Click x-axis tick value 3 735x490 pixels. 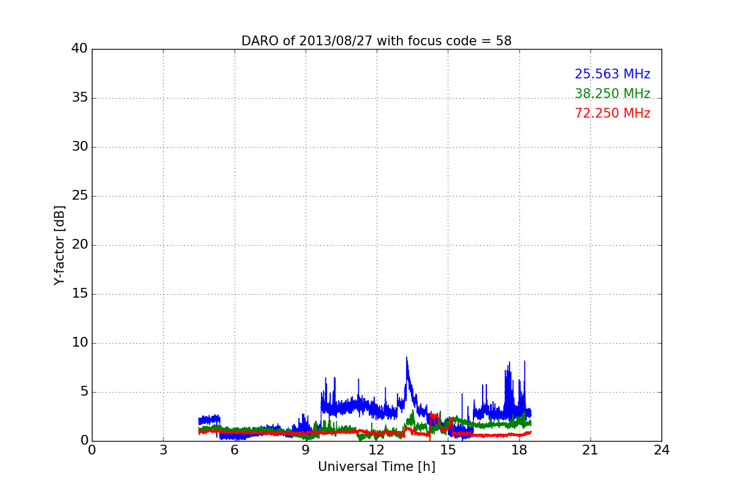(163, 450)
